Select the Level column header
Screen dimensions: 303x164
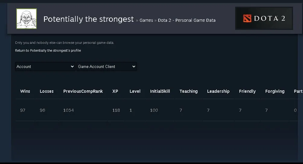135,91
